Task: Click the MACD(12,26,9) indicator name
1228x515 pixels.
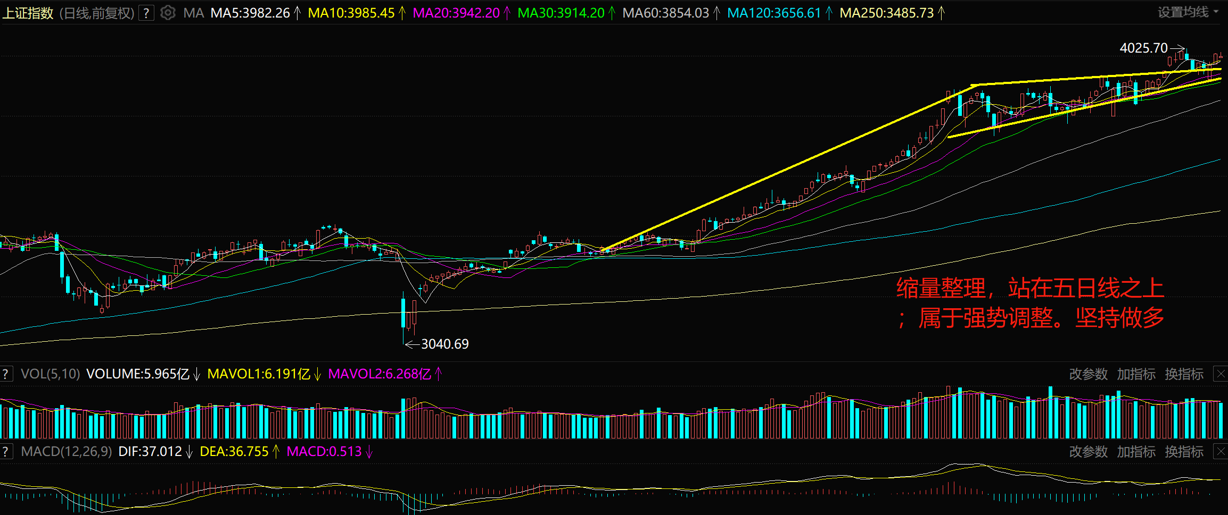Action: tap(67, 452)
